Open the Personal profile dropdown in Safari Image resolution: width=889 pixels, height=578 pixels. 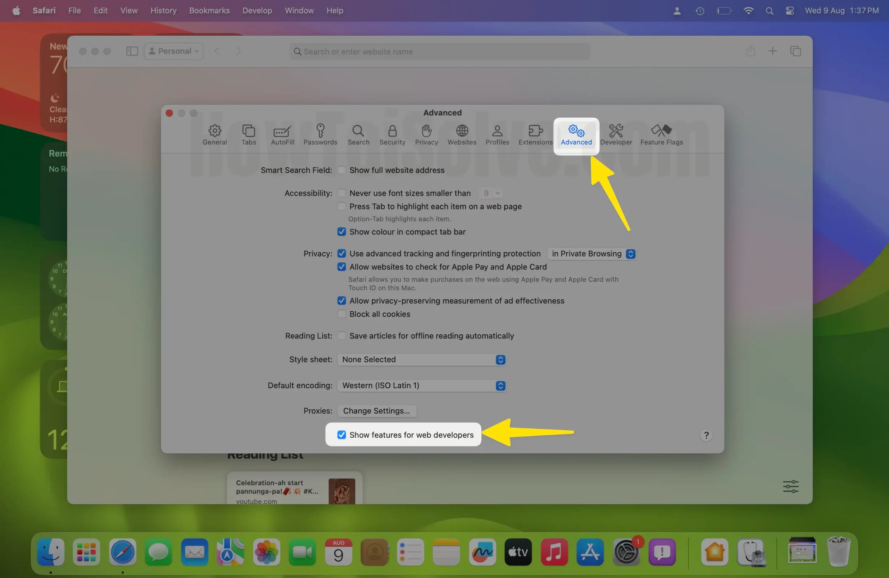click(174, 51)
